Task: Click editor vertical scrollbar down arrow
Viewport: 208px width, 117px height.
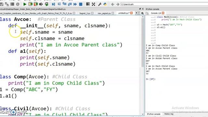Action: pyautogui.click(x=143, y=114)
